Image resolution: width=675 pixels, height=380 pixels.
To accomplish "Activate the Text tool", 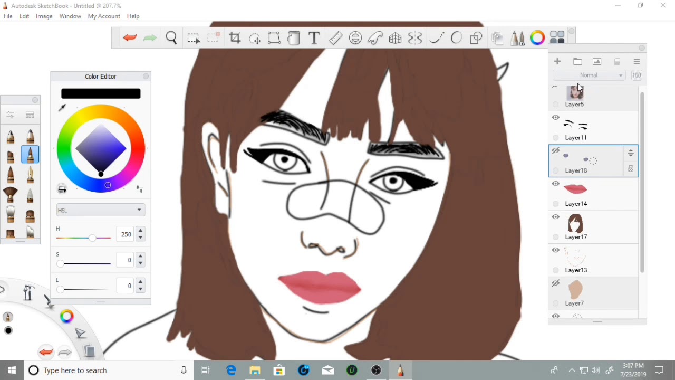I will point(314,38).
